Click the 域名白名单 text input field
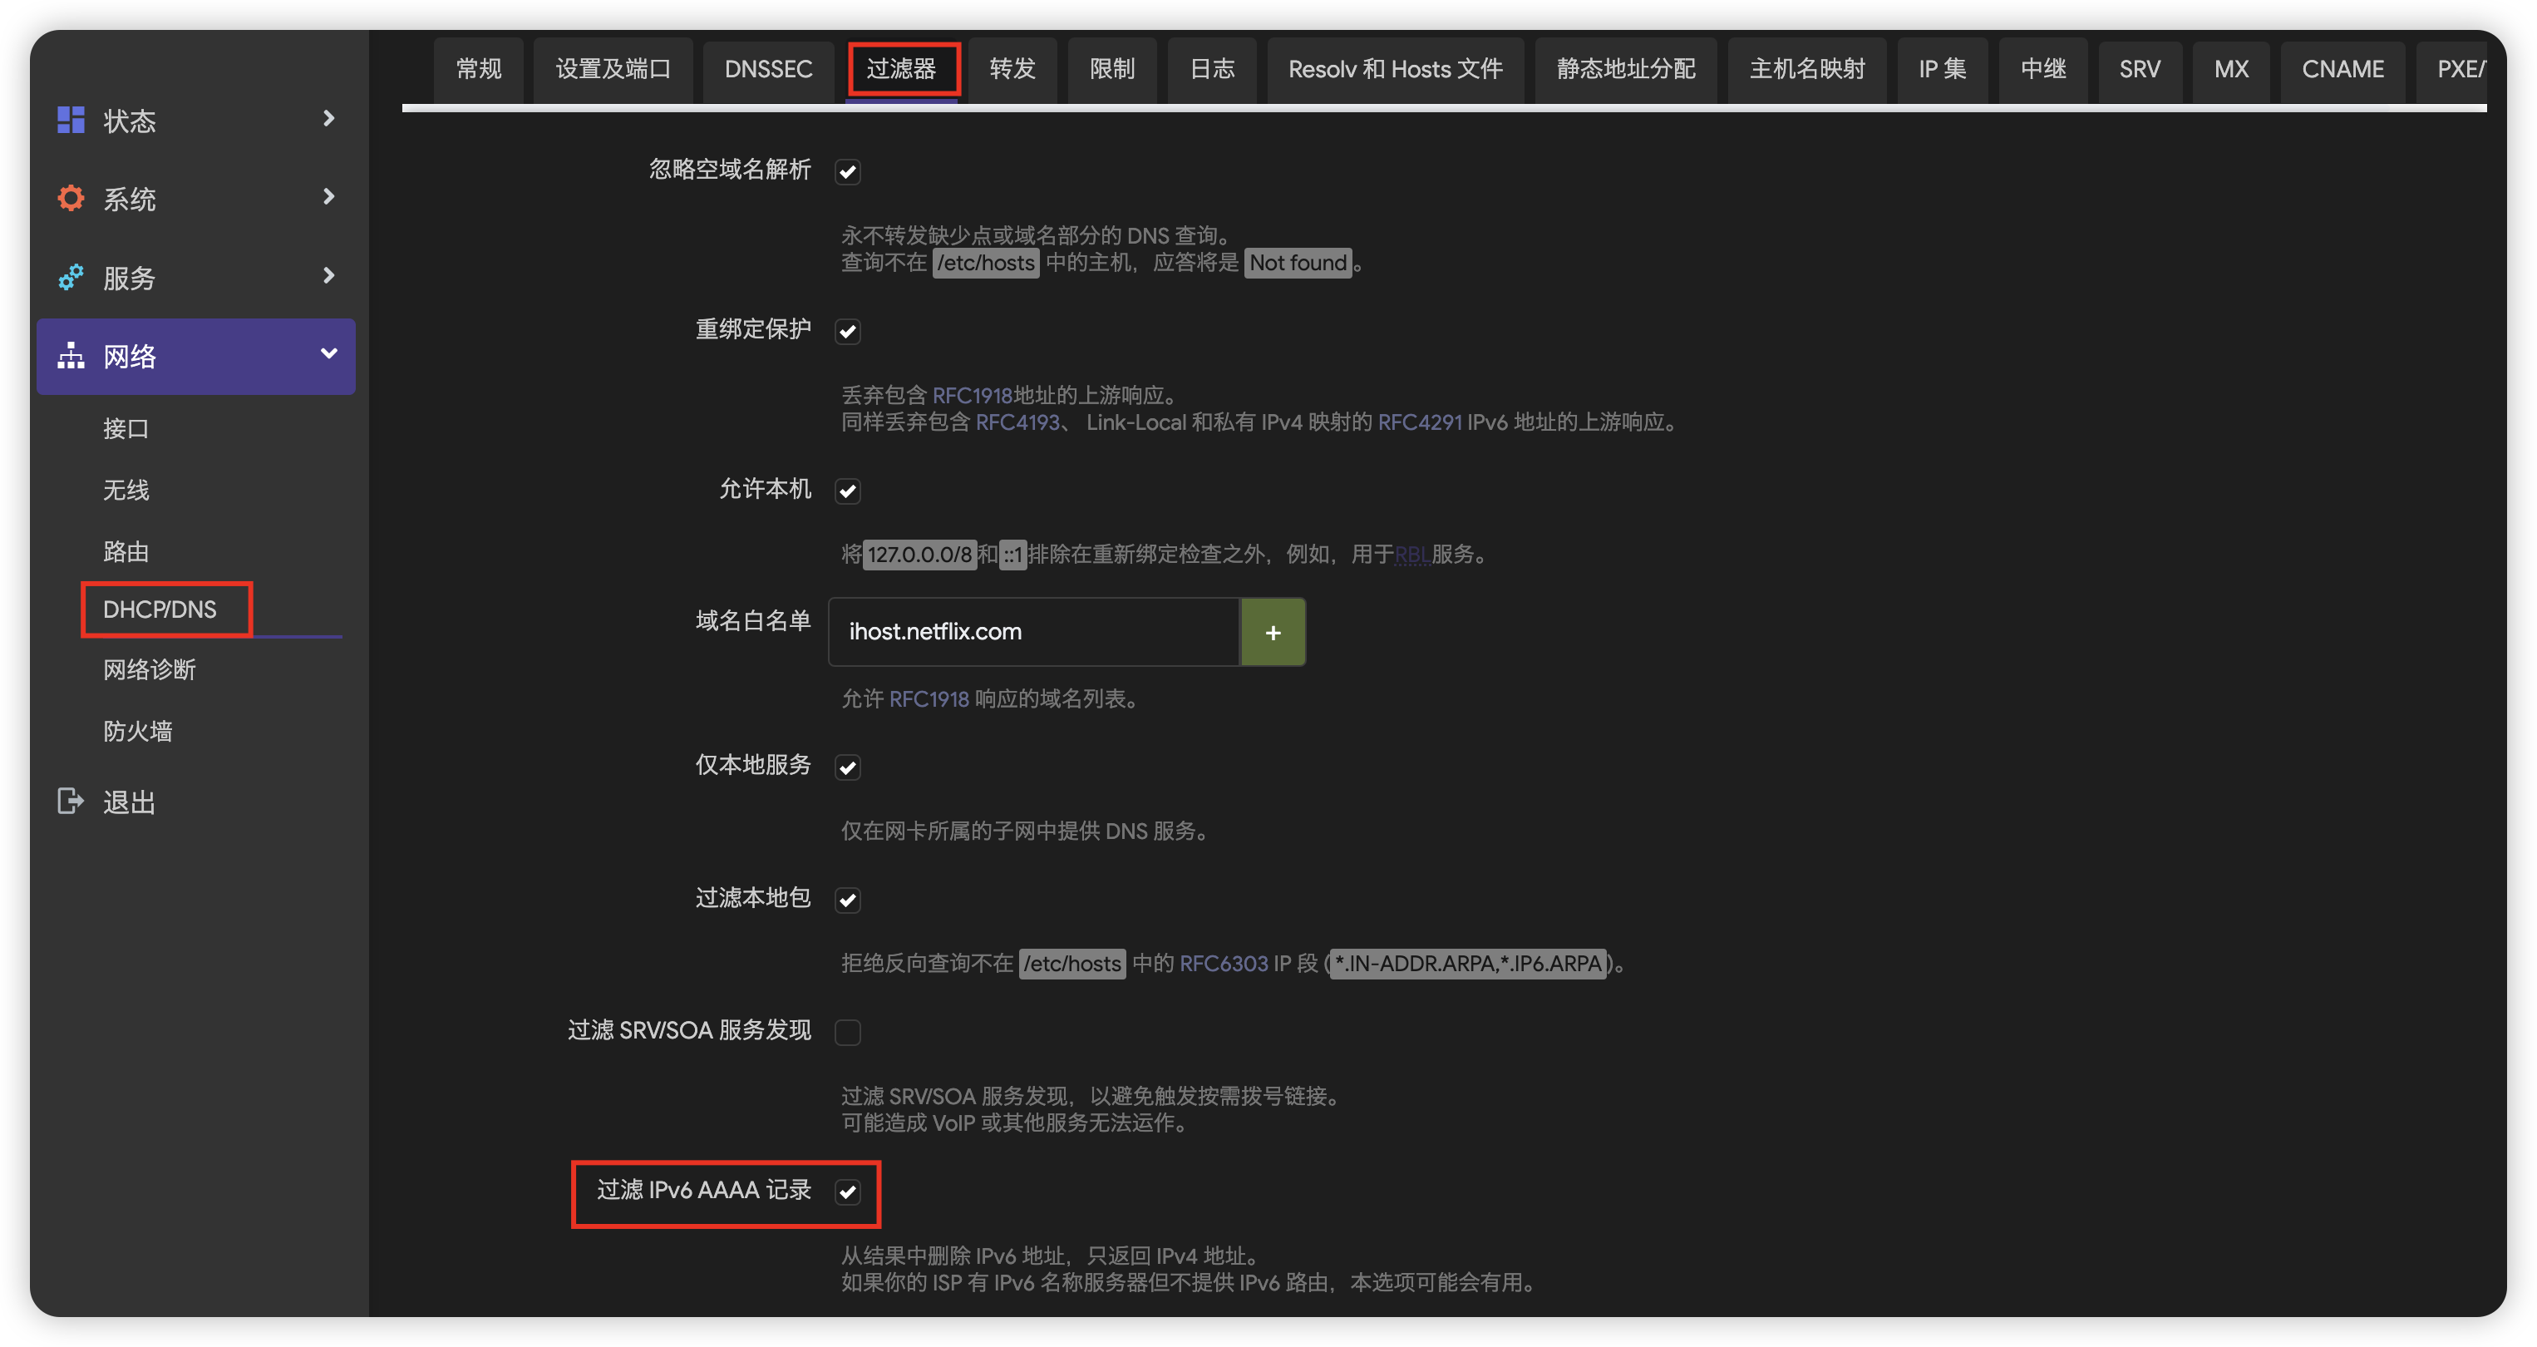Viewport: 2537px width, 1347px height. click(1033, 632)
